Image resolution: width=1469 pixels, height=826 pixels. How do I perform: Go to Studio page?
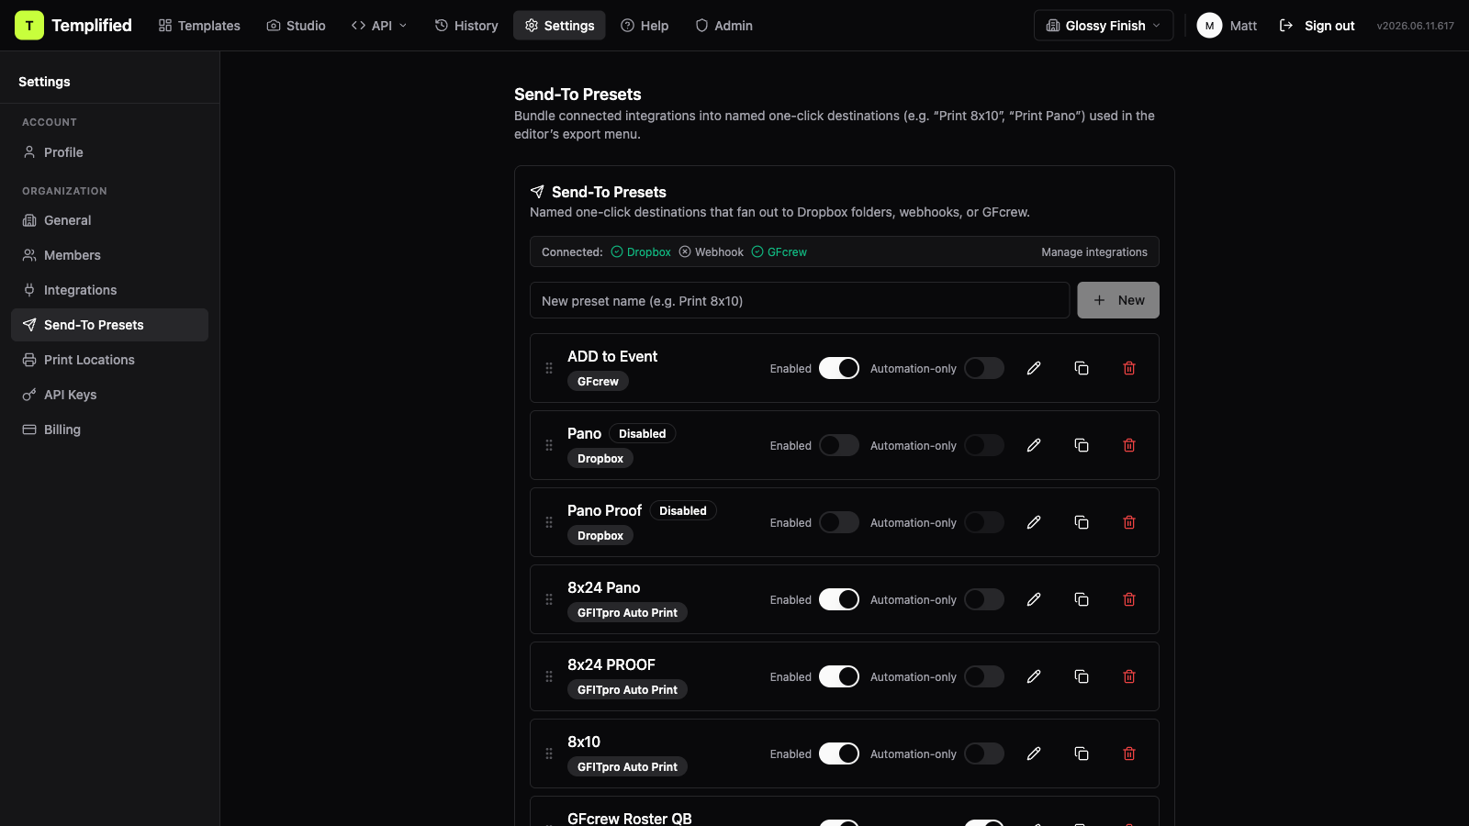[297, 26]
